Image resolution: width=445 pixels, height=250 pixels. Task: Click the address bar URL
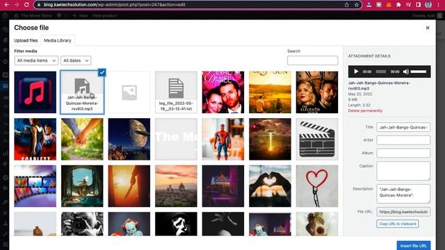pos(114,5)
